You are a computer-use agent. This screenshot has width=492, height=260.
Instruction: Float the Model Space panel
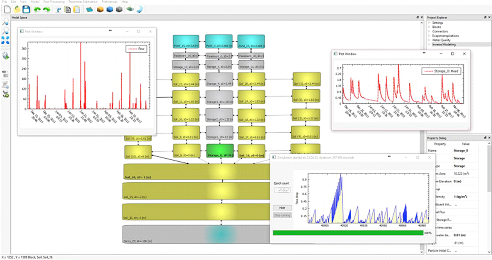tap(418, 17)
